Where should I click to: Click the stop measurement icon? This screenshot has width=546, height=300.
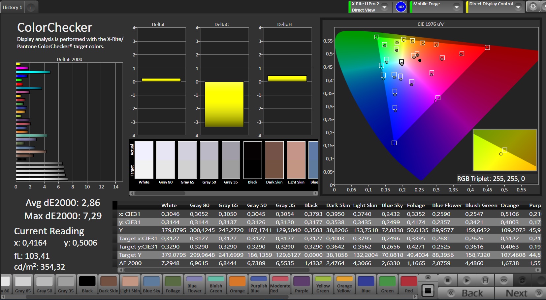(447, 281)
